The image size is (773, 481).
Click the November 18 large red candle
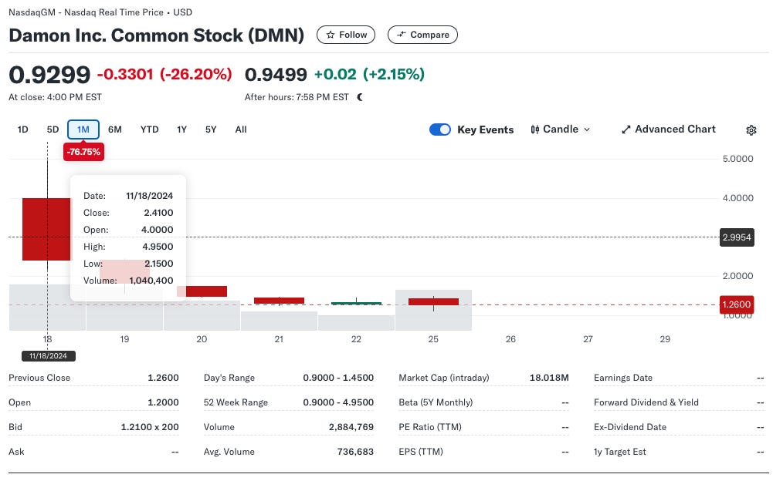pos(47,229)
